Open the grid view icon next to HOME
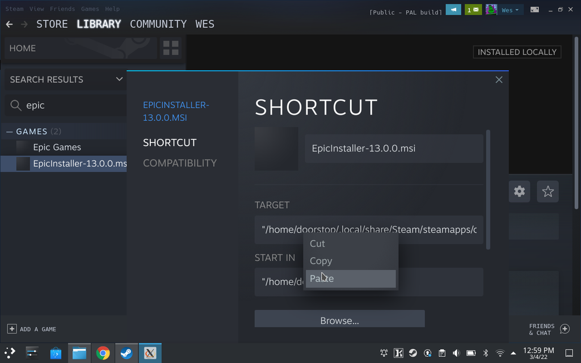 pyautogui.click(x=170, y=48)
